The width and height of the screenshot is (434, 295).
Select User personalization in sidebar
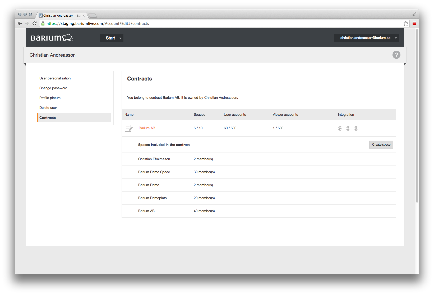point(55,78)
